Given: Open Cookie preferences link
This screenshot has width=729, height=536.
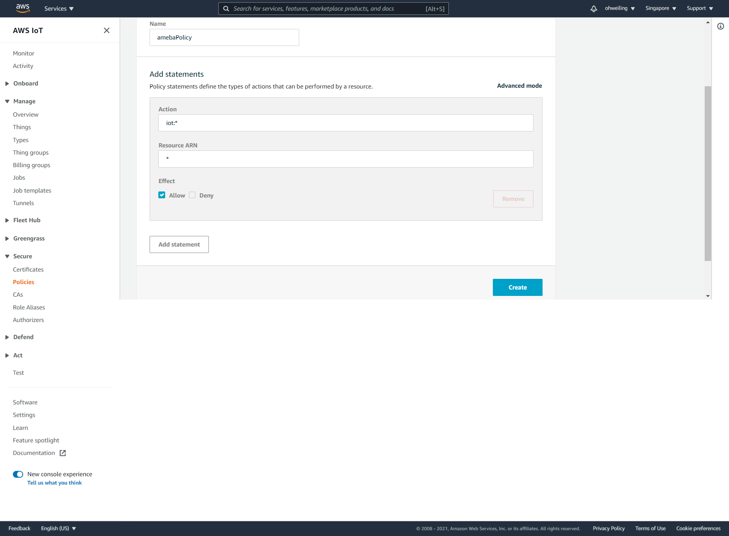Looking at the screenshot, I should point(698,528).
